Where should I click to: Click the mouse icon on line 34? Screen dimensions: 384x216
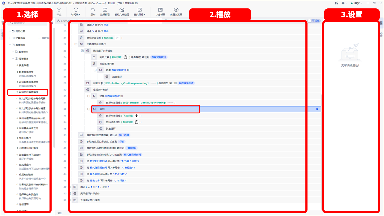(x=100, y=122)
